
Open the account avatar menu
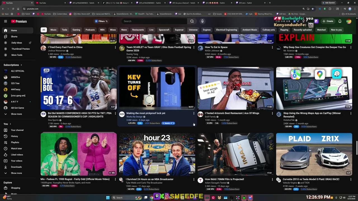(349, 21)
